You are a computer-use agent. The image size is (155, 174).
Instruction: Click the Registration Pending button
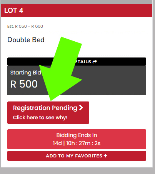pyautogui.click(x=48, y=113)
